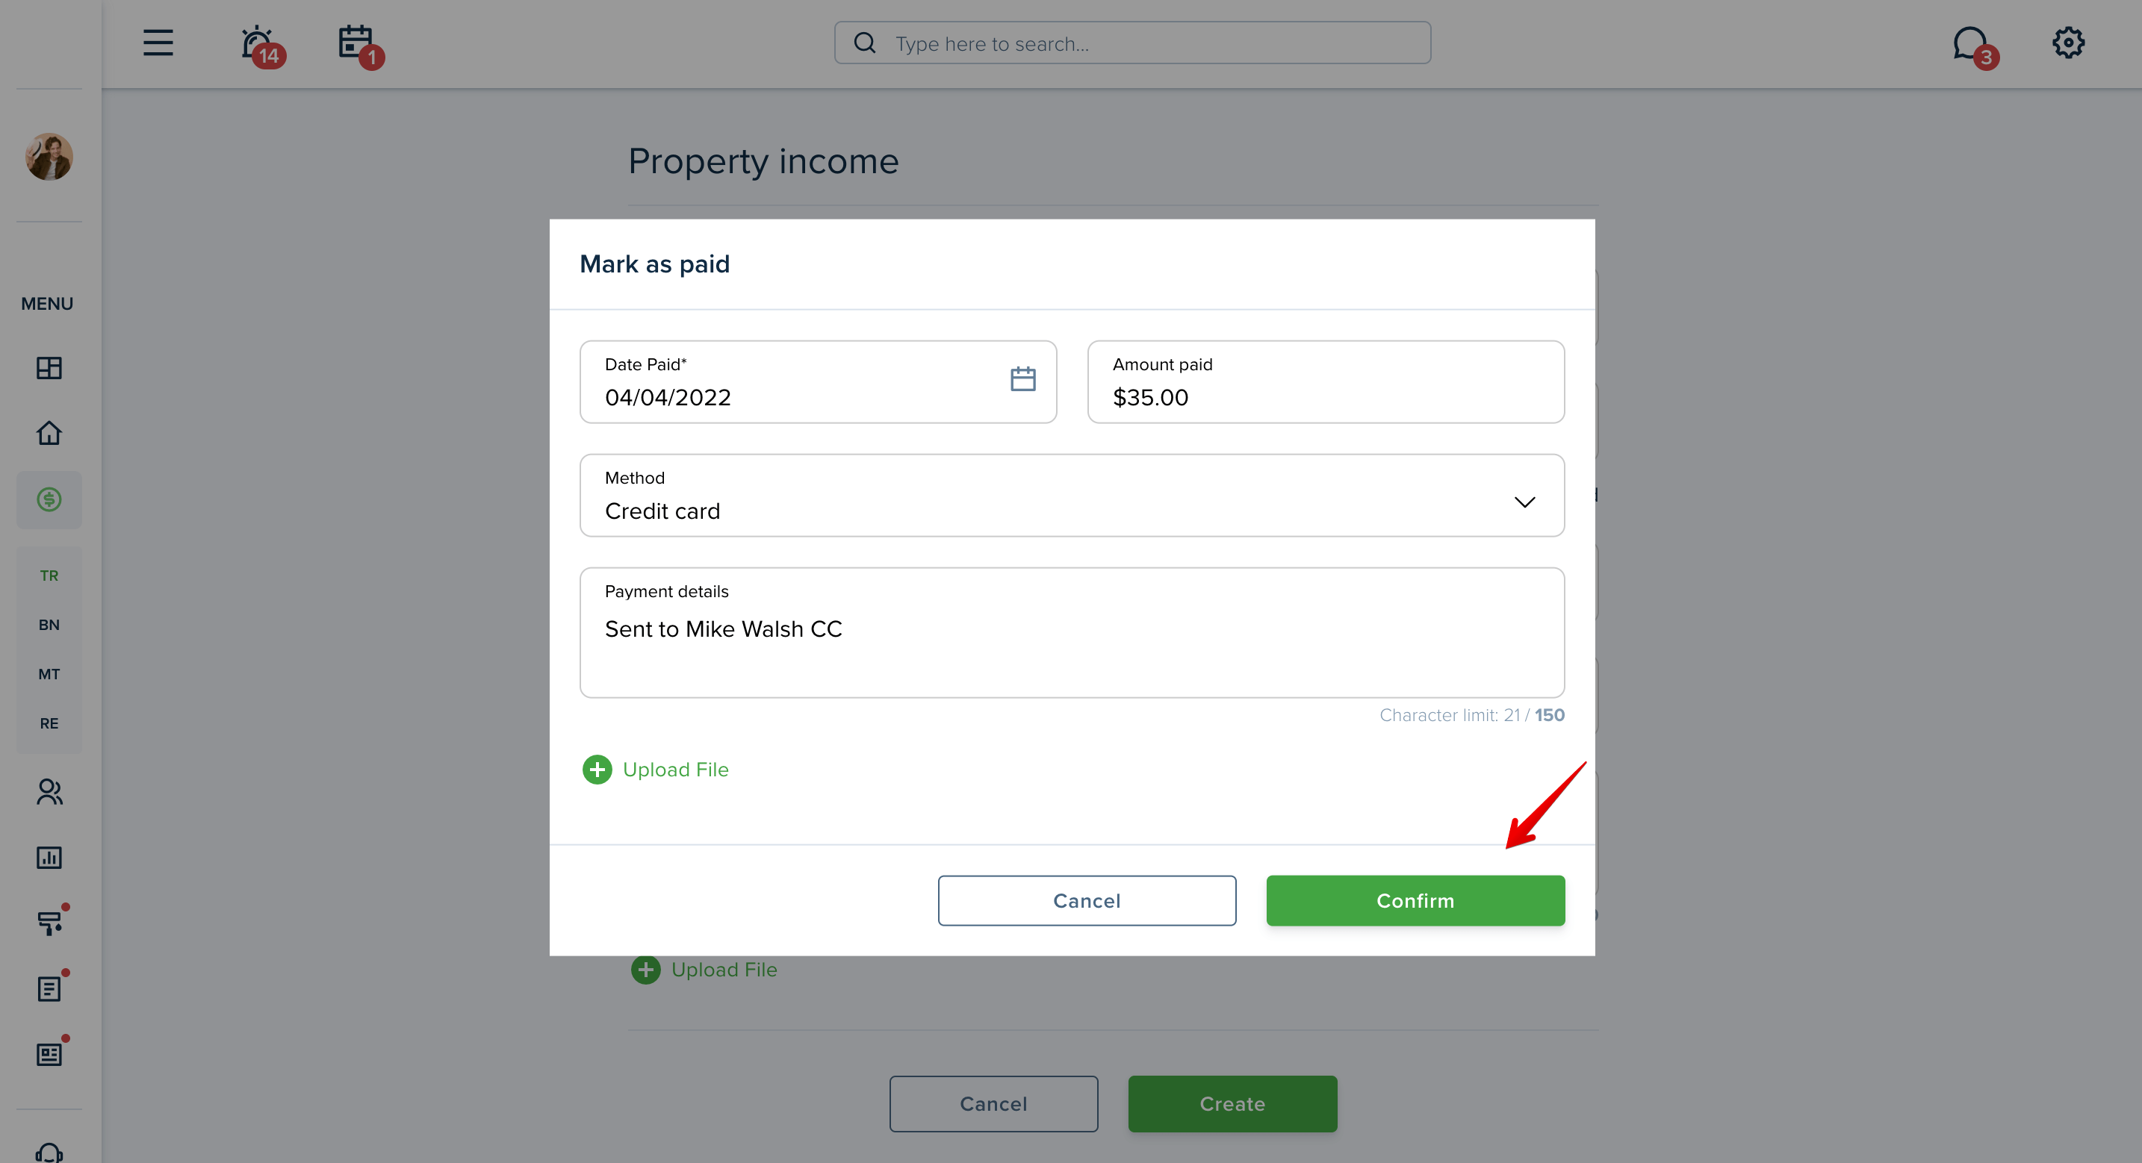The height and width of the screenshot is (1163, 2142).
Task: Select the dollar accounting icon in the sidebar
Action: [x=49, y=499]
